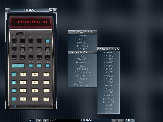Click digit key 4
This screenshot has height=122, width=163.
point(23,82)
